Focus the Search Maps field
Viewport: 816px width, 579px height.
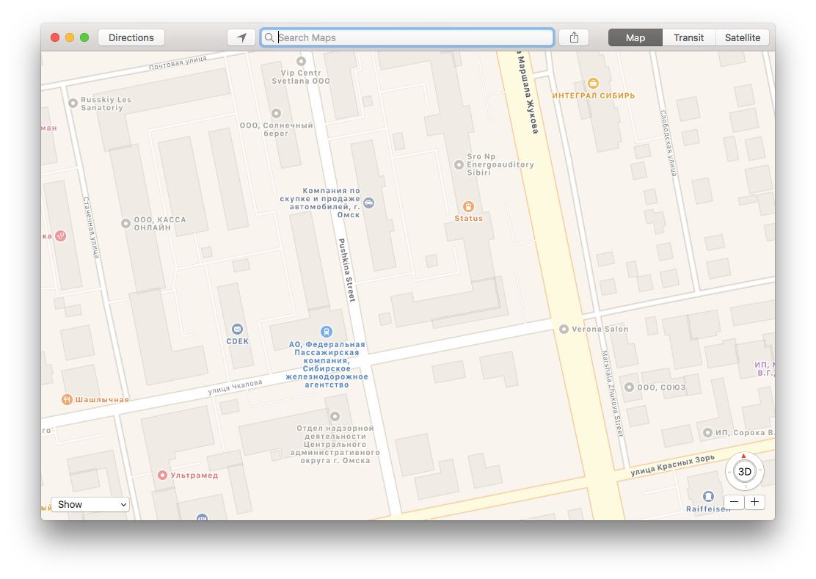(x=407, y=37)
